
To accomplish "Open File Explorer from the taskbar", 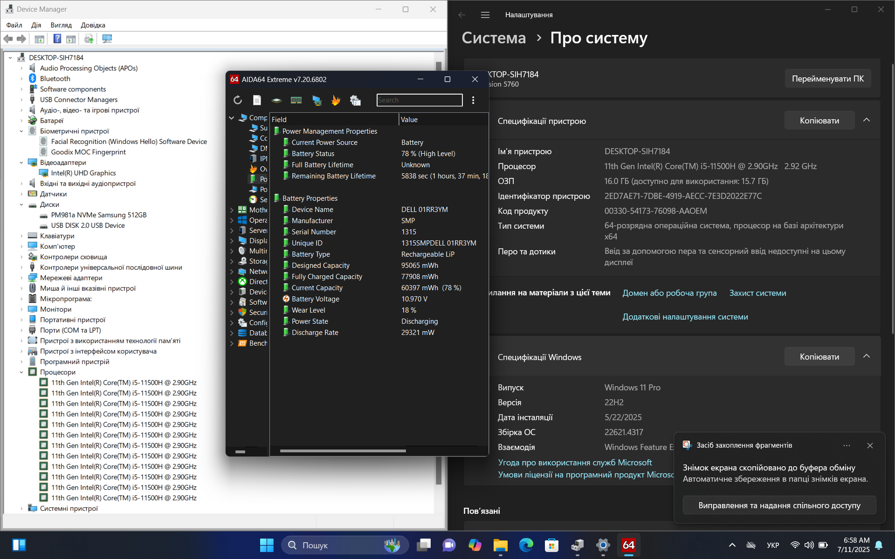I will tap(500, 545).
